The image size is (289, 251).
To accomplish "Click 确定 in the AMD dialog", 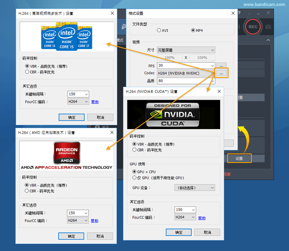I will pos(71,236).
